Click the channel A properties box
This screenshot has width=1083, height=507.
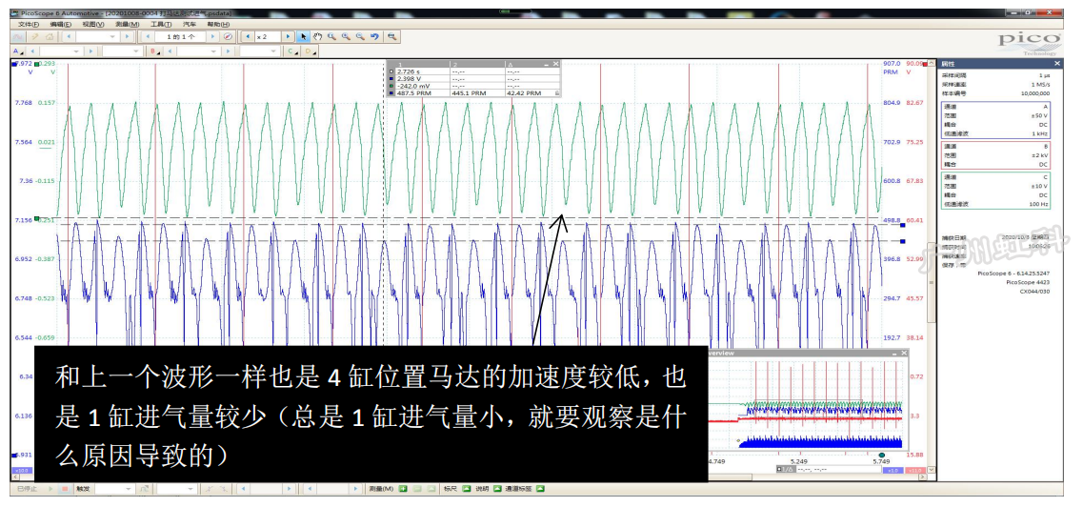click(995, 119)
